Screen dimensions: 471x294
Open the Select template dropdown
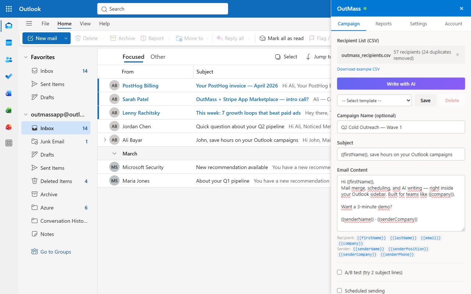[374, 100]
